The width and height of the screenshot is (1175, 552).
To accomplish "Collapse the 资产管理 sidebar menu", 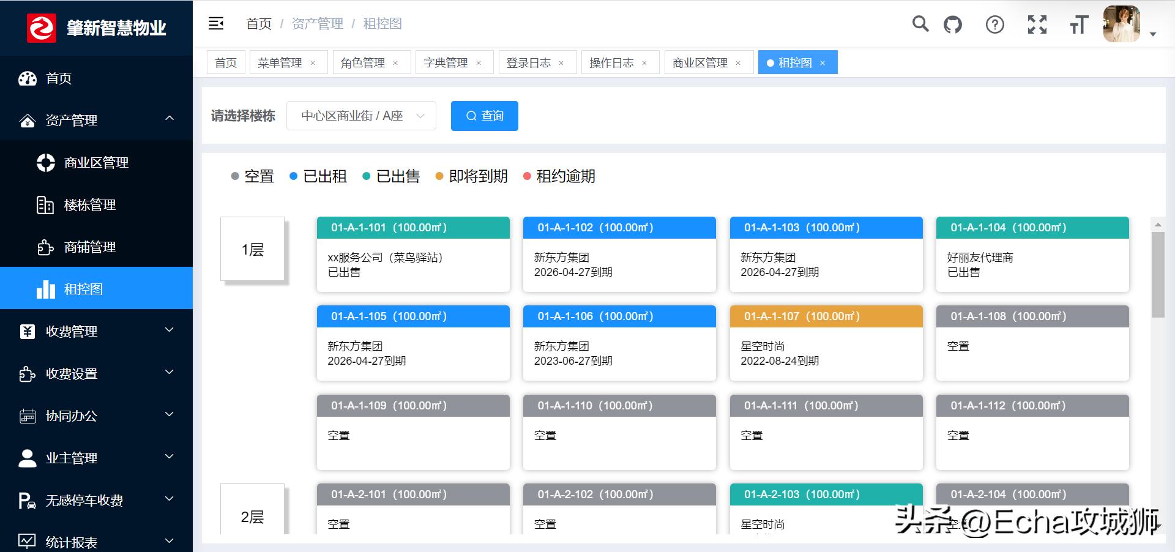I will pyautogui.click(x=73, y=121).
